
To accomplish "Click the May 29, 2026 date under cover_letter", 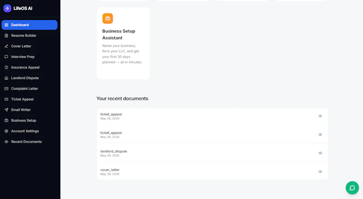I will (x=110, y=174).
